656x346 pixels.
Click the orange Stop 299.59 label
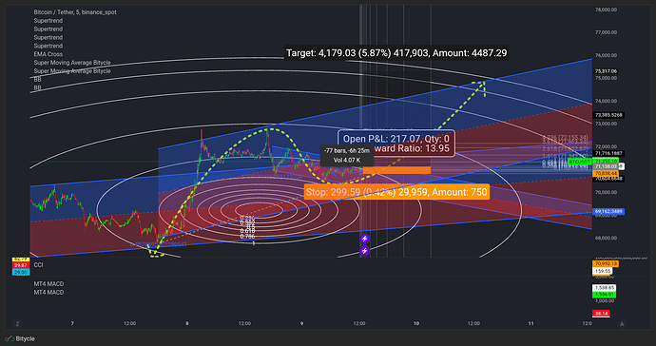click(x=396, y=192)
